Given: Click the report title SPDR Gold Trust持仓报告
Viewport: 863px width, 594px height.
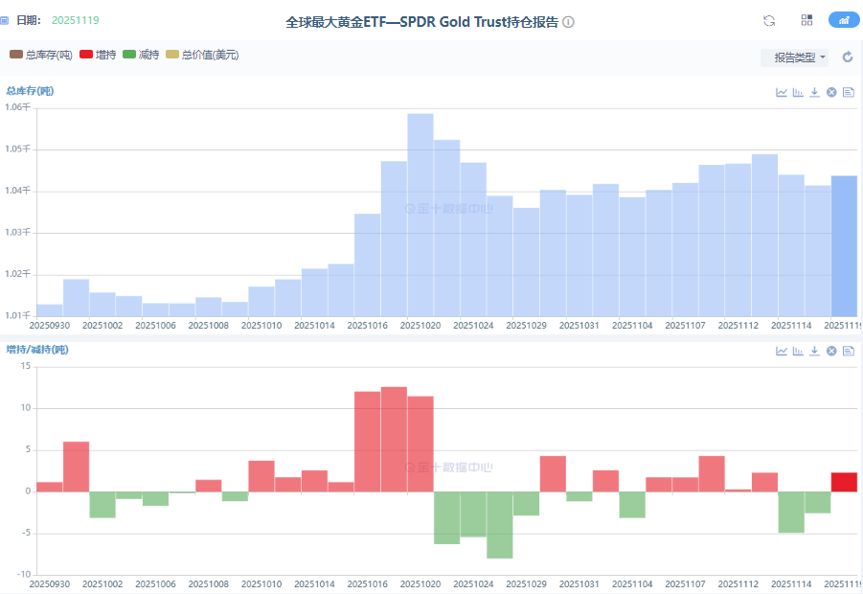Looking at the screenshot, I should (x=422, y=22).
